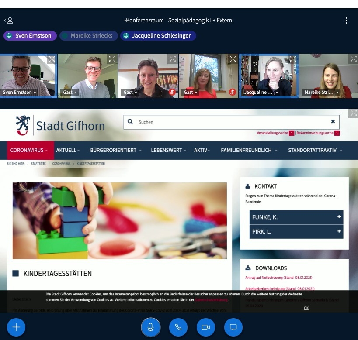The image size is (358, 340).
Task: Accept cookies with OK
Action: click(306, 308)
